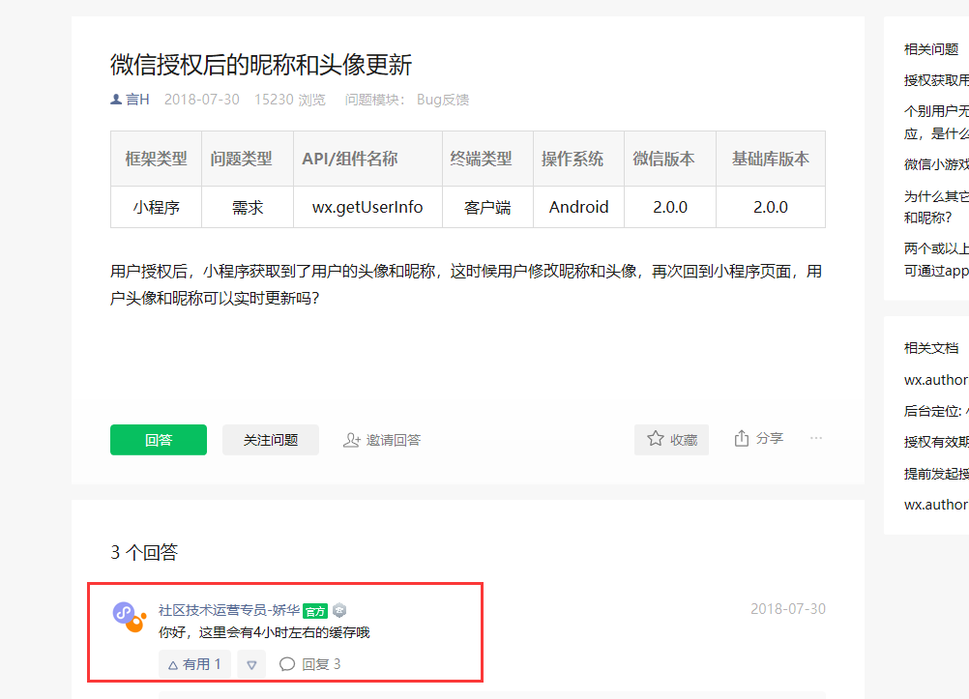This screenshot has height=699, width=969.
Task: Click the user icon beside 言H
Action: [116, 99]
